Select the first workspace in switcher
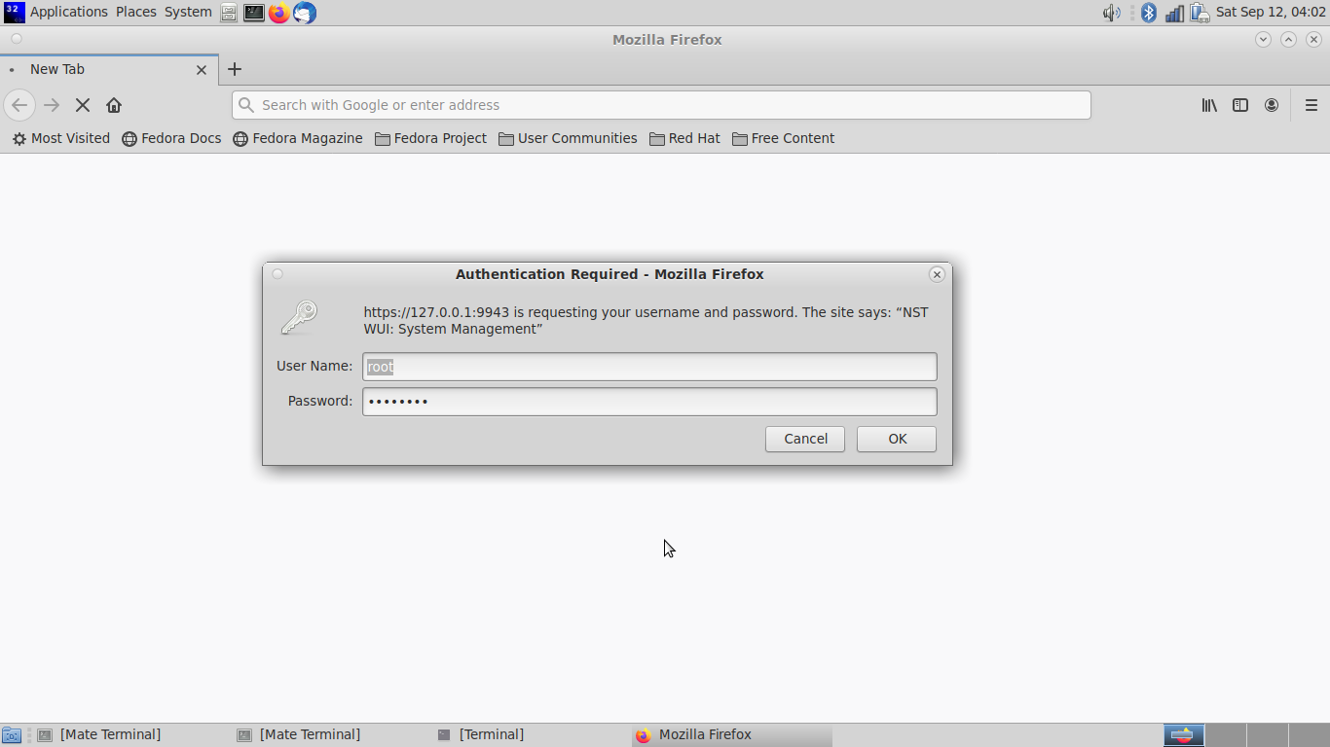This screenshot has height=747, width=1330. click(x=1184, y=734)
